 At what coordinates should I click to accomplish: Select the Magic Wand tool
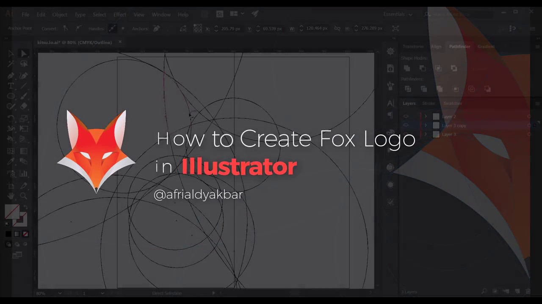(11, 64)
